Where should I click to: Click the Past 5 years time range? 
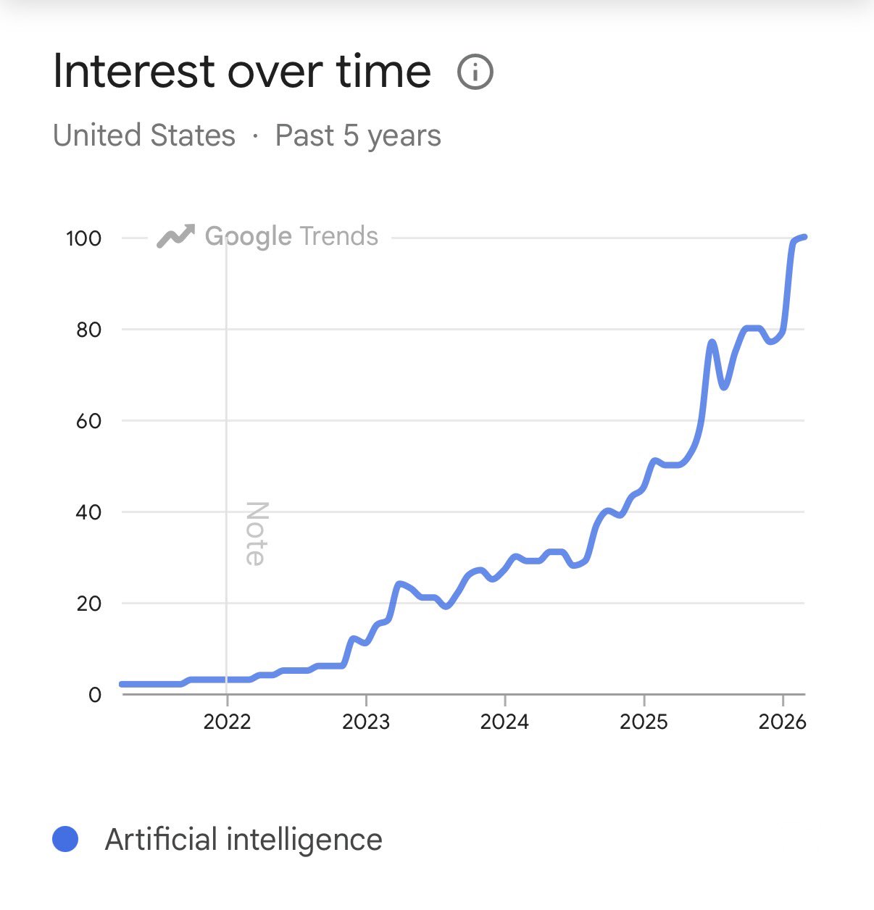tap(358, 135)
